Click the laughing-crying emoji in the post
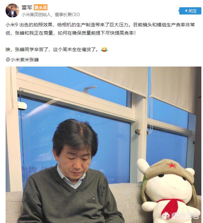The height and width of the screenshot is (223, 203). (104, 49)
